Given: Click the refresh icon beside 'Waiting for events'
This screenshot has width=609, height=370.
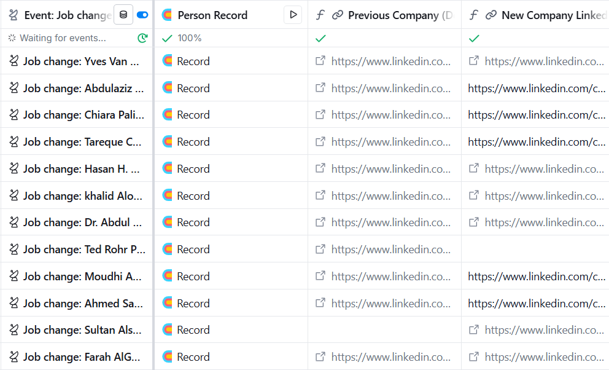Looking at the screenshot, I should [x=143, y=37].
